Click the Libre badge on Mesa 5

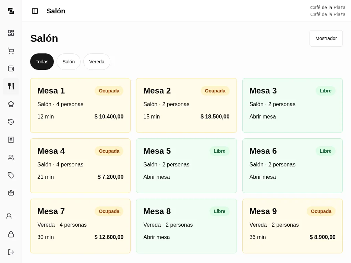point(219,151)
